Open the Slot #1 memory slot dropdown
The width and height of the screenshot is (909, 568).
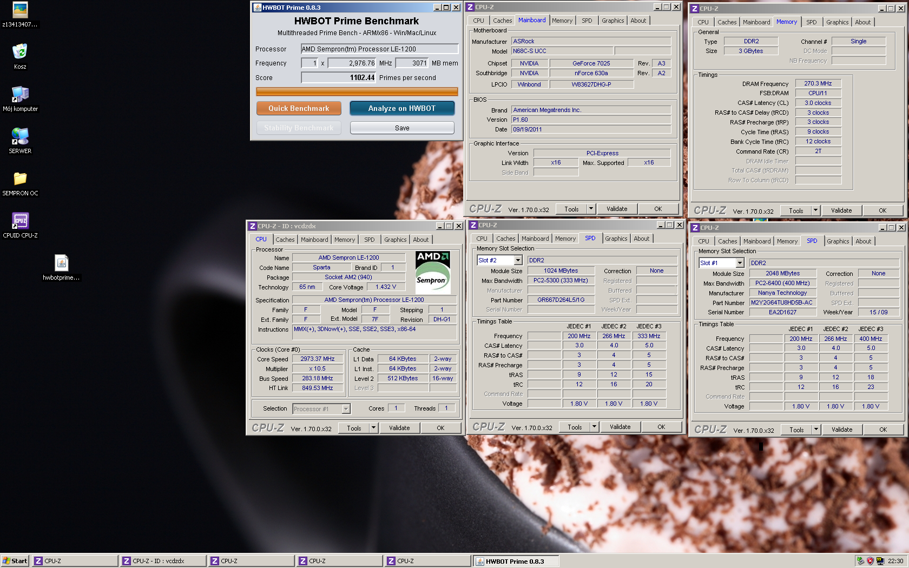[740, 263]
